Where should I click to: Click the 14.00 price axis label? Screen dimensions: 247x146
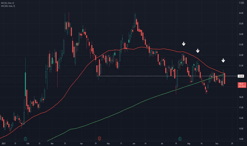[x=241, y=139]
